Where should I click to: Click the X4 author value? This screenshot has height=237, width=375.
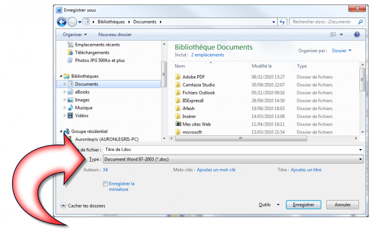(105, 170)
